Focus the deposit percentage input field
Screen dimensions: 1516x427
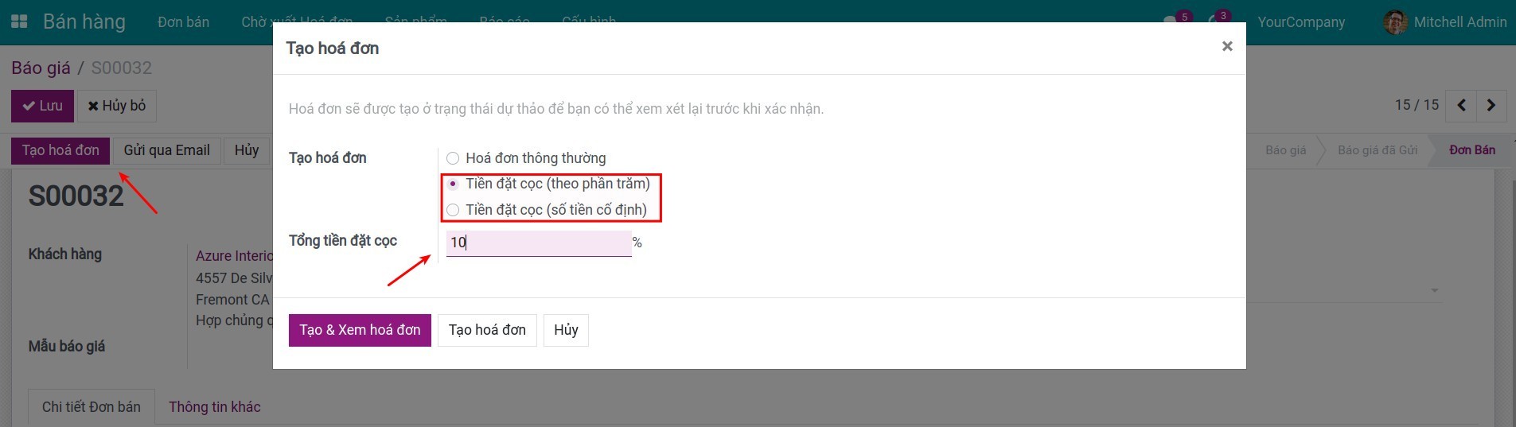coord(539,243)
